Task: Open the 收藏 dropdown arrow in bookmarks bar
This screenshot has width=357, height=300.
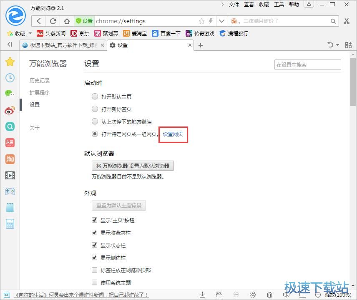Action: (x=30, y=33)
